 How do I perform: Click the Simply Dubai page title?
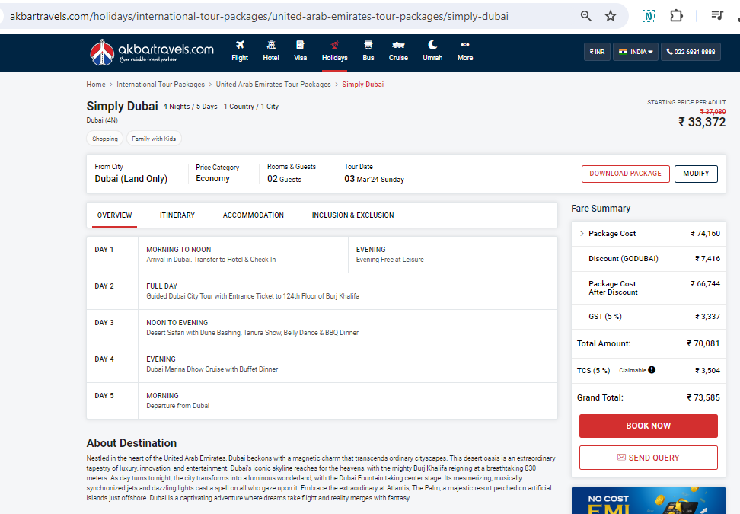pos(123,106)
